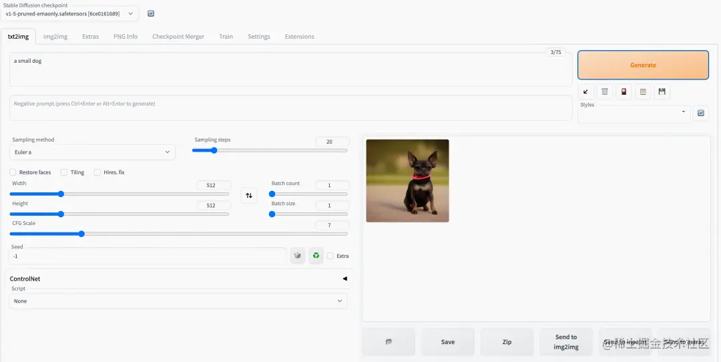Click the CFG Scale slider handle
This screenshot has height=362, width=721.
click(81, 234)
